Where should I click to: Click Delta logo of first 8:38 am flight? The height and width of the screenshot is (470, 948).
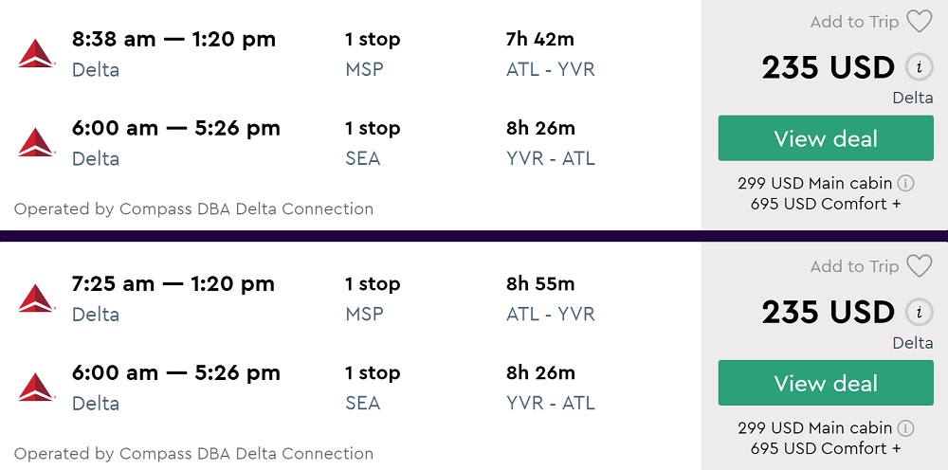[36, 54]
